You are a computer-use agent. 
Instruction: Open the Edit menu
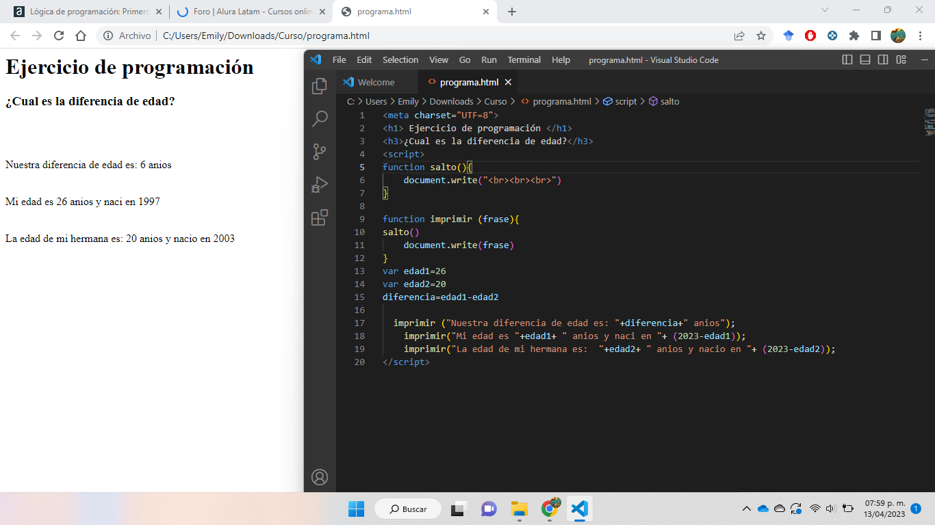click(364, 59)
